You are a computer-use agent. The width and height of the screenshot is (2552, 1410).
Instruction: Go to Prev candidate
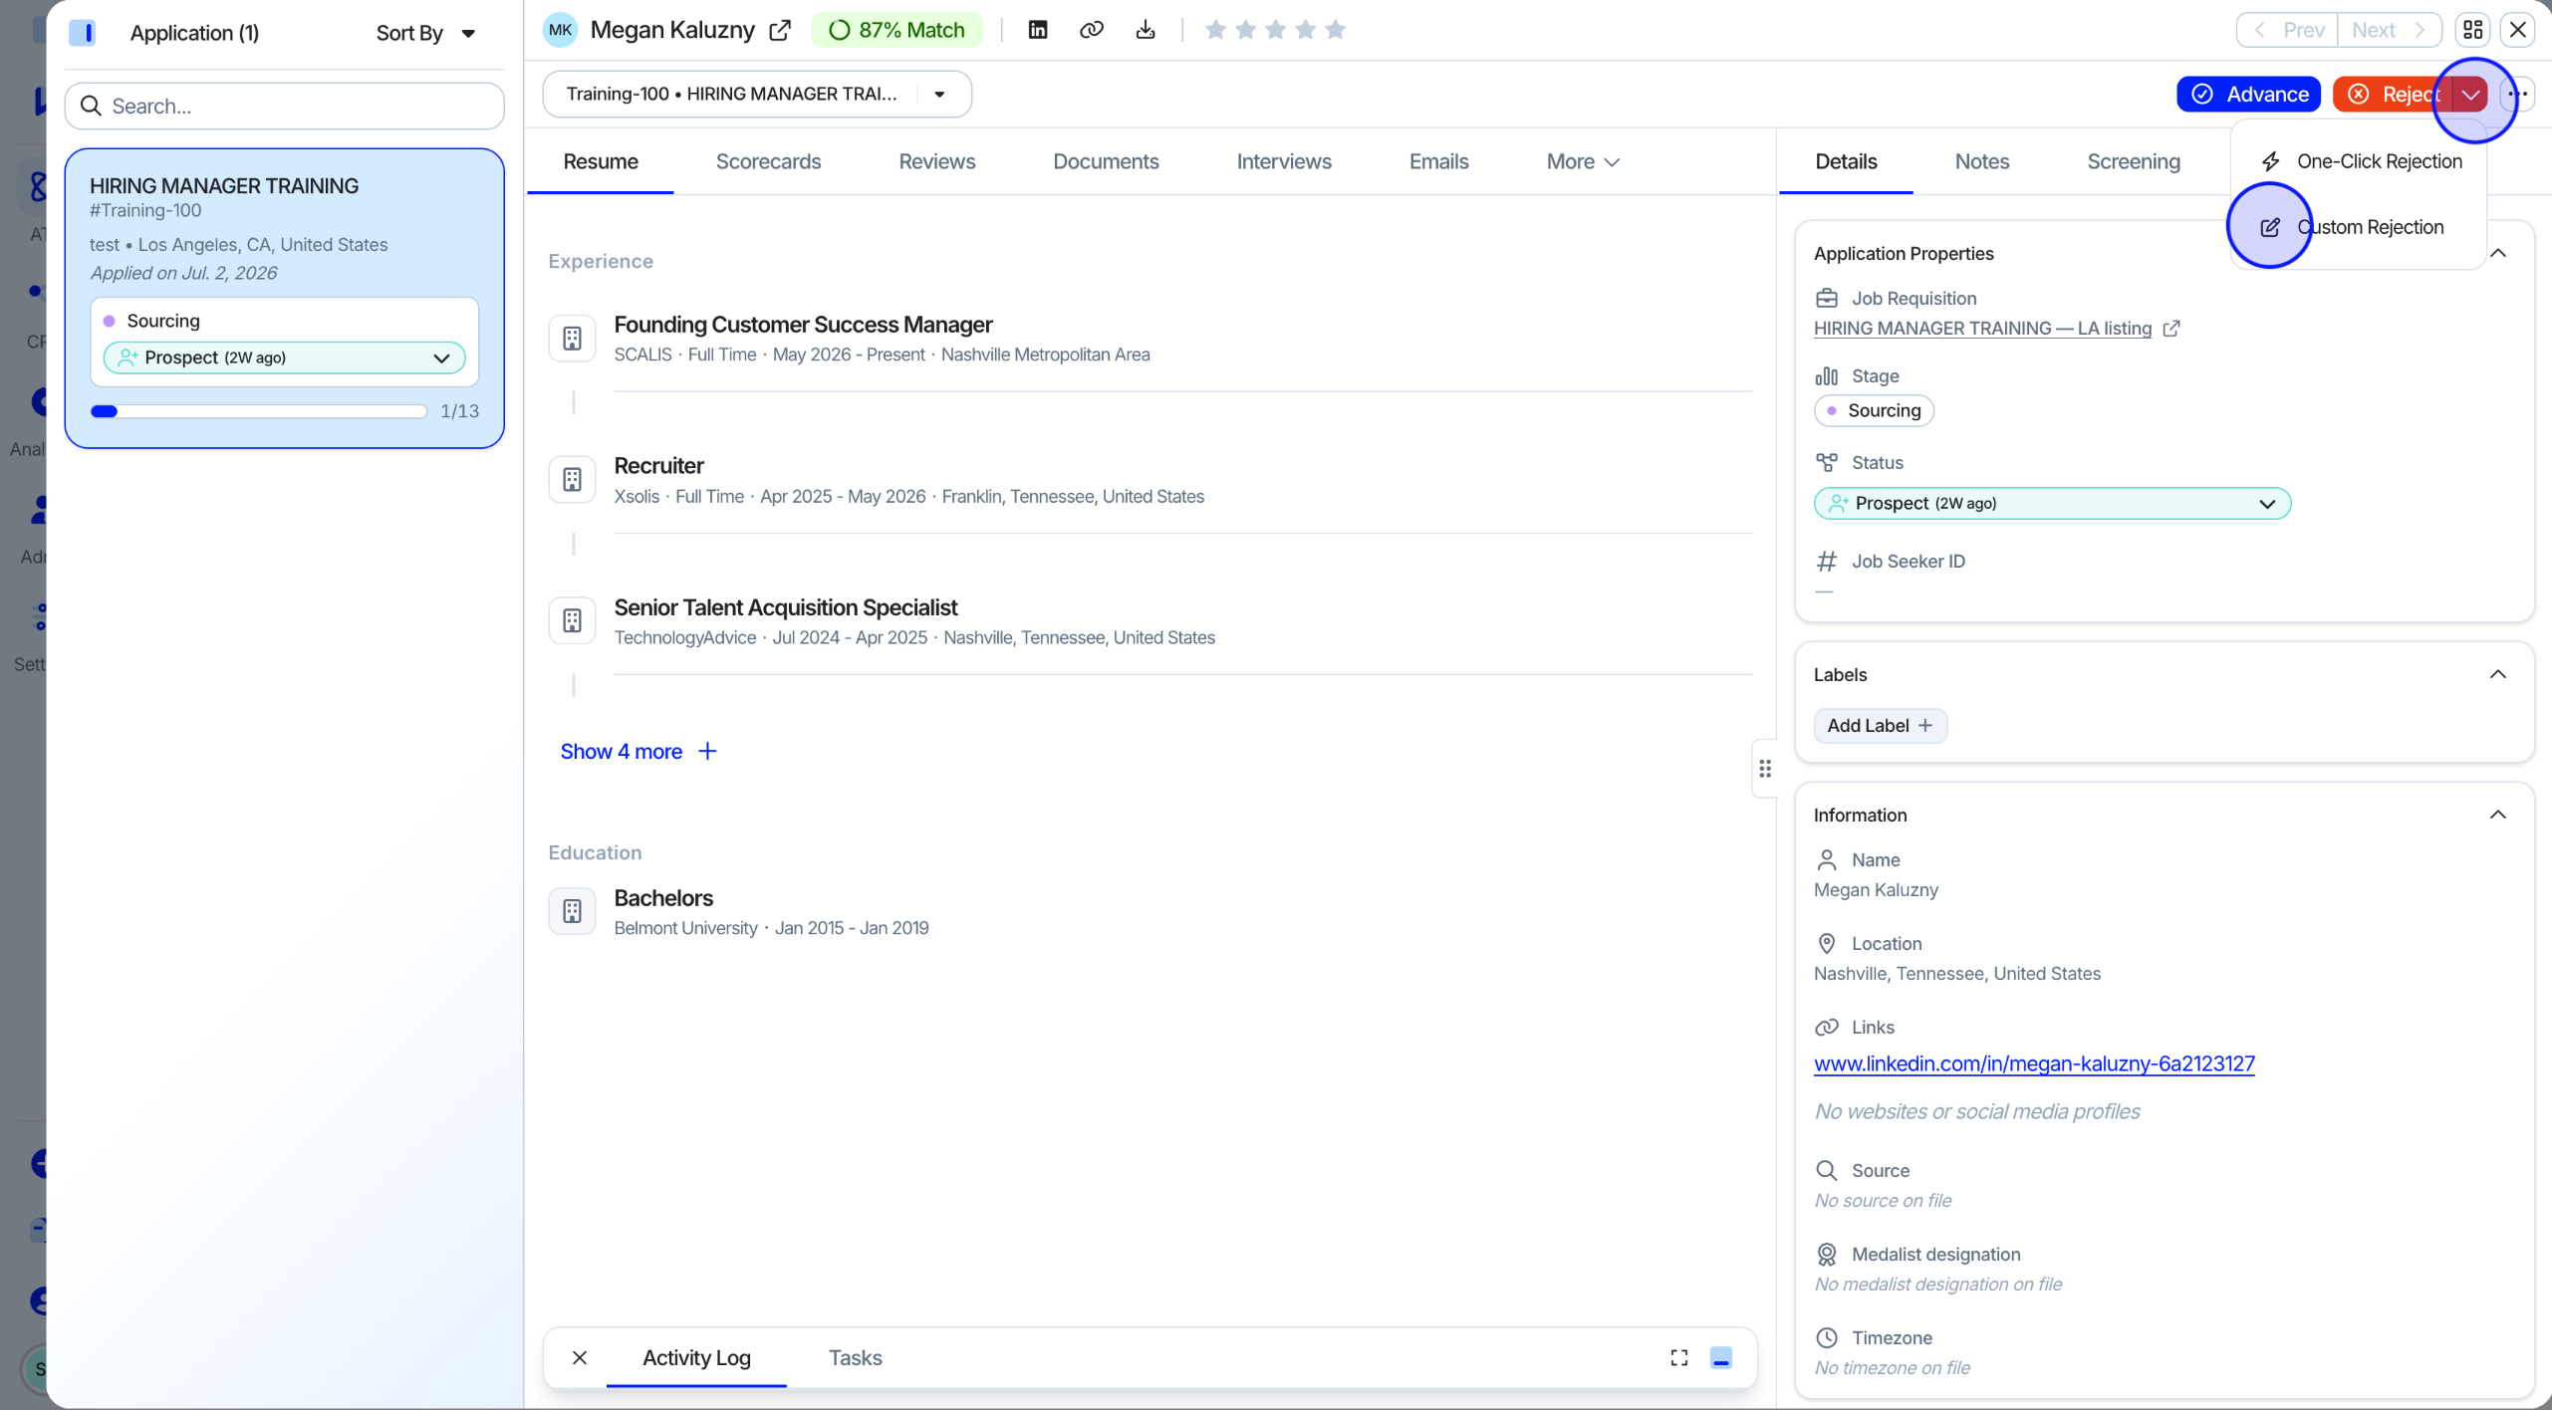point(2287,30)
